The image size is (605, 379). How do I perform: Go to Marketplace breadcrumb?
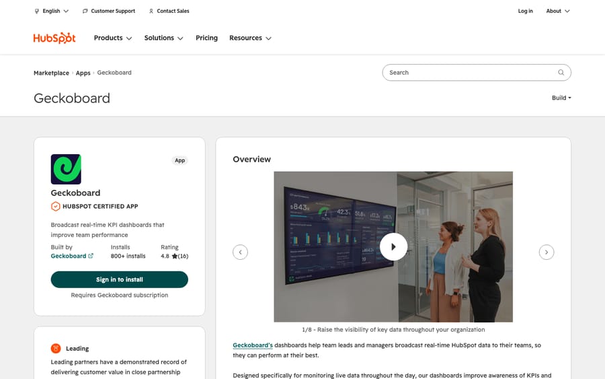click(x=51, y=73)
